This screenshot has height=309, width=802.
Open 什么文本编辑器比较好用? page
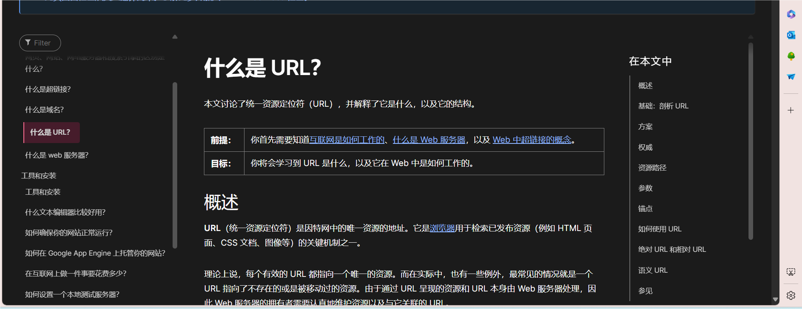coord(65,212)
